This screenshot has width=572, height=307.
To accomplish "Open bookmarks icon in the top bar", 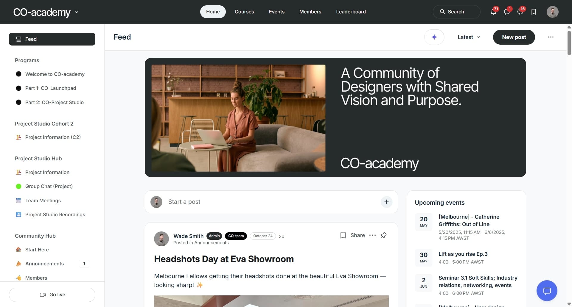I will click(534, 12).
